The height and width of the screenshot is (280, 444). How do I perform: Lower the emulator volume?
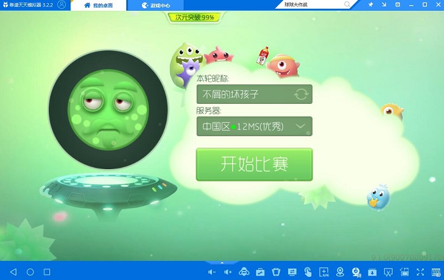(x=212, y=272)
